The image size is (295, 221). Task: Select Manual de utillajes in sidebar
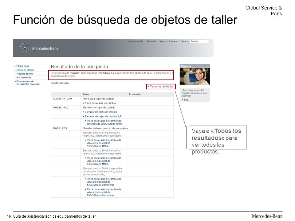coord(25,70)
